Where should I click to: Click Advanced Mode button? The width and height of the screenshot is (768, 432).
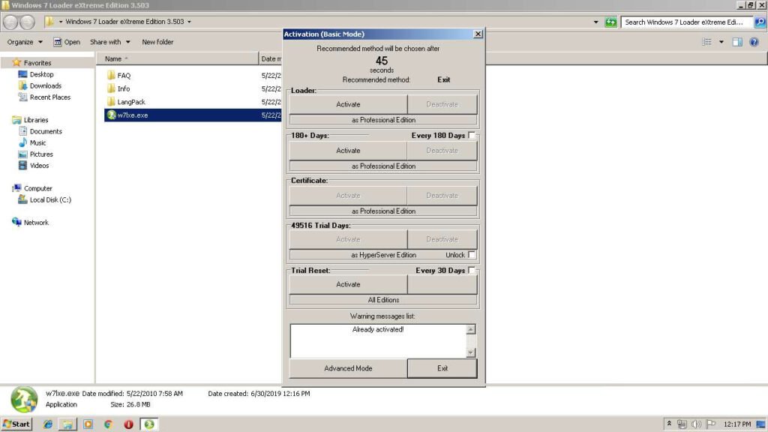347,368
